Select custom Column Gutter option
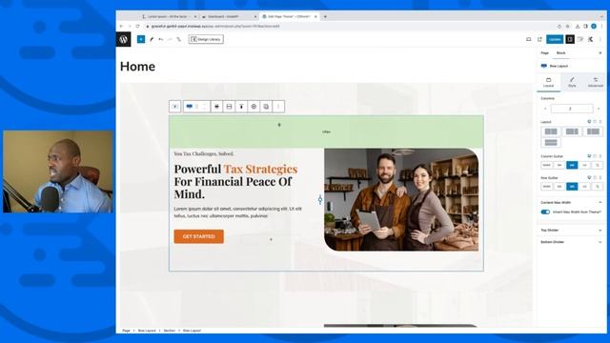 click(x=598, y=165)
